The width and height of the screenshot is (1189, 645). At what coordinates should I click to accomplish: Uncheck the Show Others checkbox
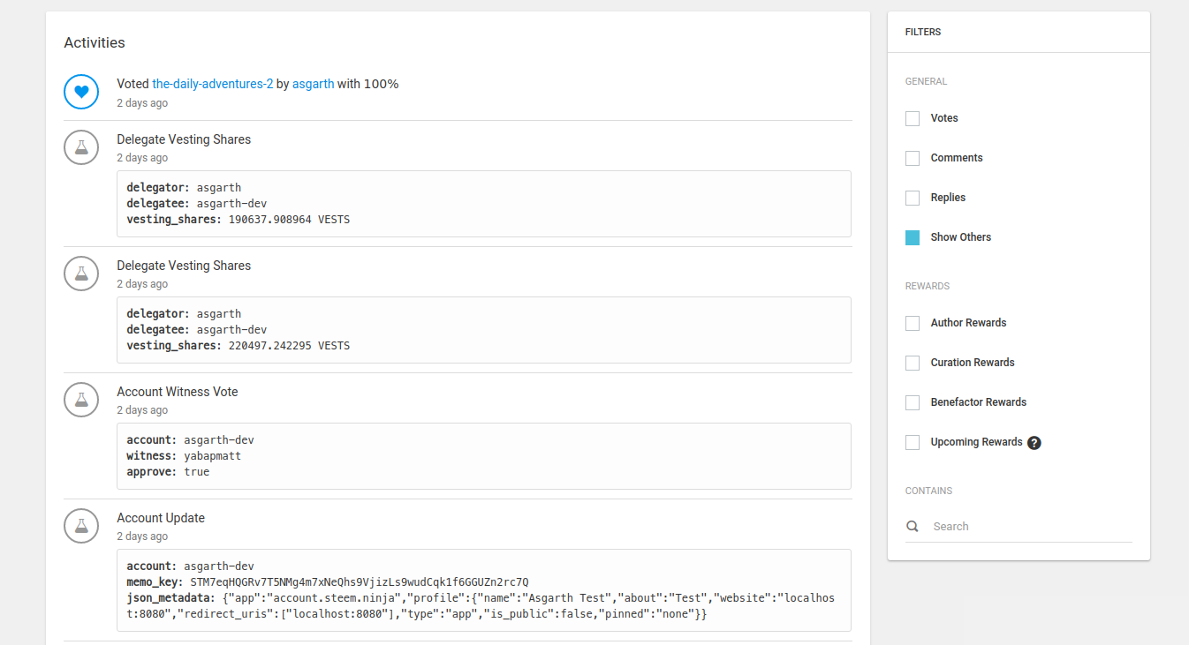pyautogui.click(x=913, y=237)
